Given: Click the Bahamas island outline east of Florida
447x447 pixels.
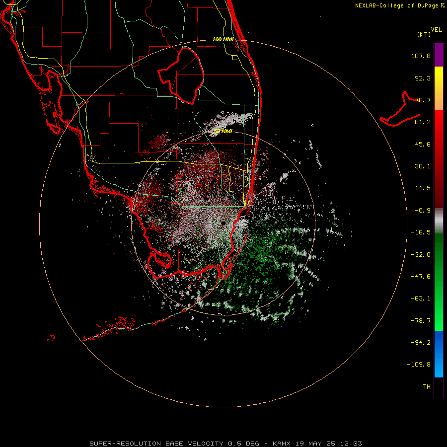Looking at the screenshot, I should click(x=400, y=109).
